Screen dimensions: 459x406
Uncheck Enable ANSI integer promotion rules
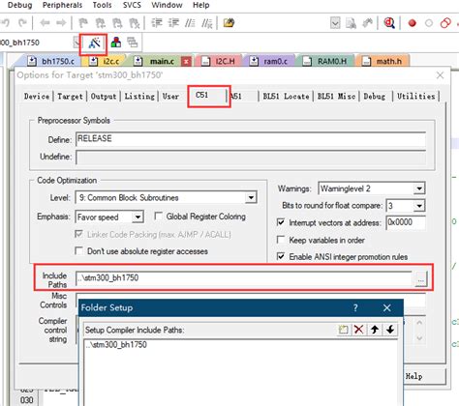pyautogui.click(x=281, y=256)
